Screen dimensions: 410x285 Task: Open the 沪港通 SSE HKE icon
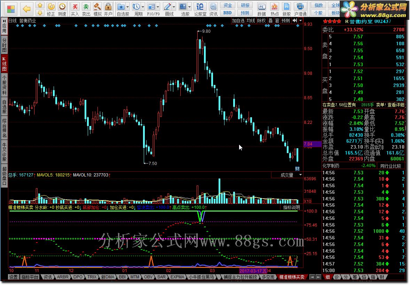300,9
